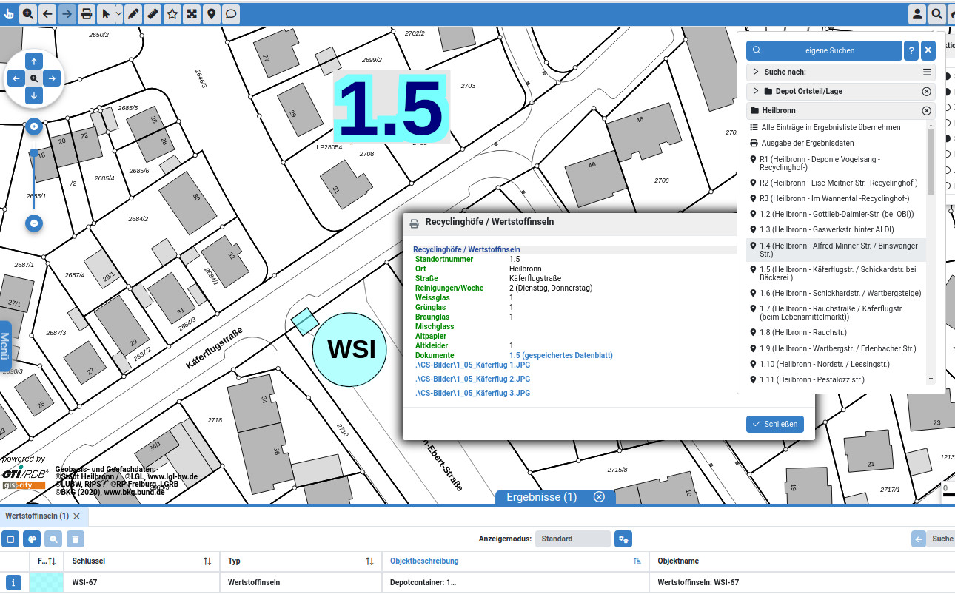This screenshot has height=594, width=955.
Task: Sort the Schlüssel column
Action: pos(207,561)
